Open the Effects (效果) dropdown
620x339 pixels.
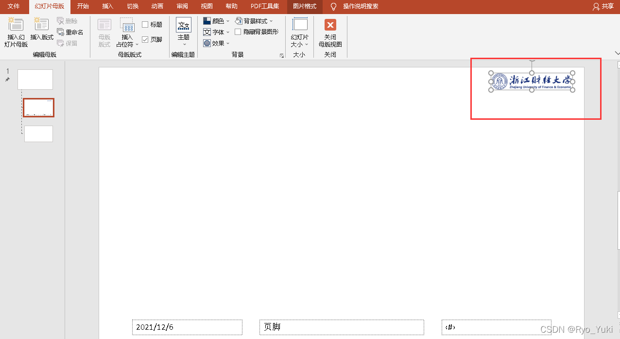point(216,43)
